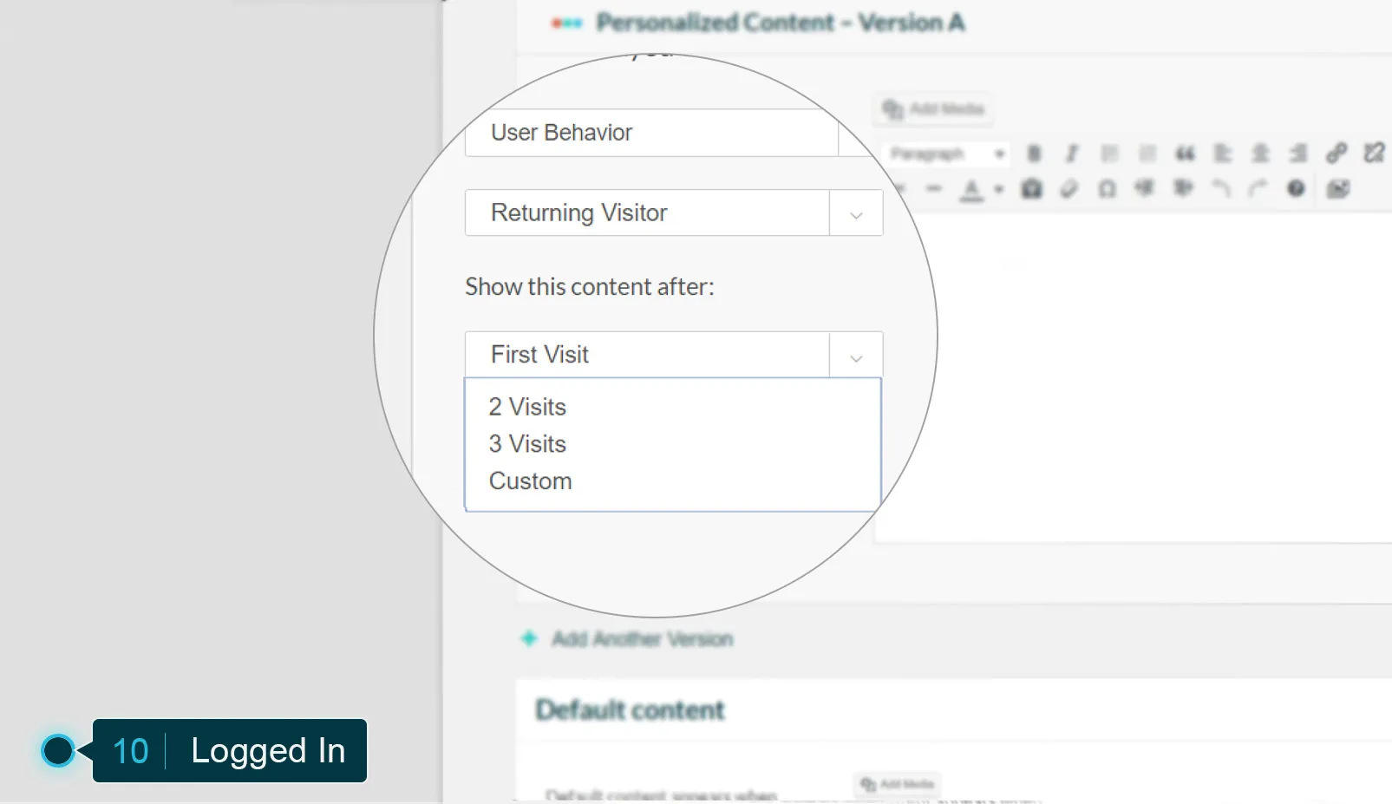Click the Add Media button
This screenshot has height=804, width=1392.
(932, 109)
